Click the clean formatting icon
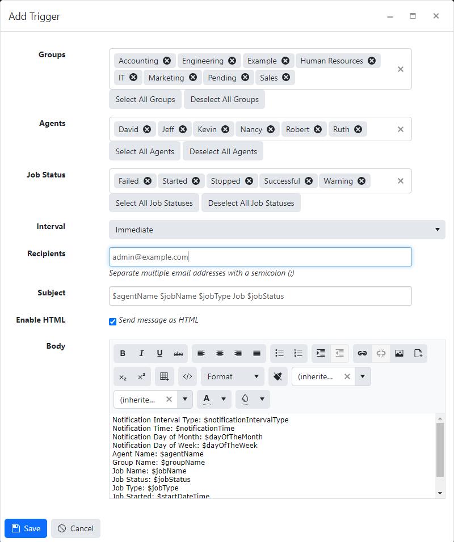Image resolution: width=454 pixels, height=542 pixels. tap(278, 376)
